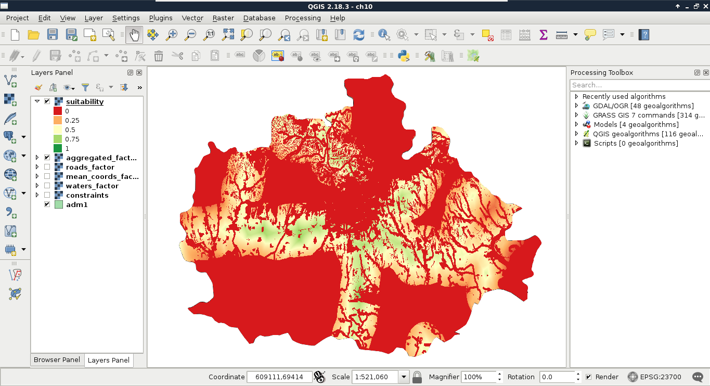Click the Processing Toolbox search field

coord(639,85)
